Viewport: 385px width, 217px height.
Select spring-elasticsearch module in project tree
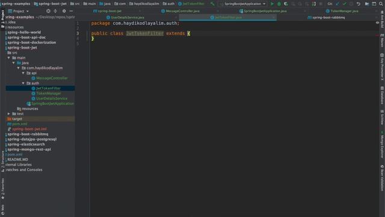click(26, 144)
